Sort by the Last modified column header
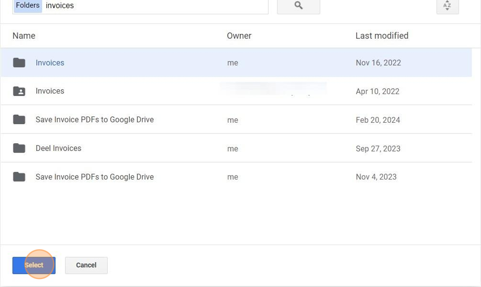The height and width of the screenshot is (287, 481). tap(382, 36)
